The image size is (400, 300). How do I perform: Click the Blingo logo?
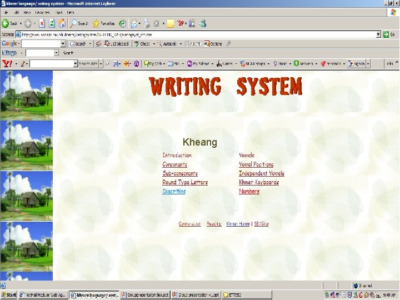[9, 53]
